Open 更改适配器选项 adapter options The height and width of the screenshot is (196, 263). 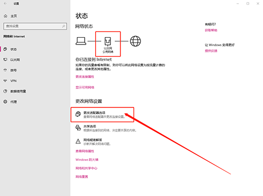point(103,115)
